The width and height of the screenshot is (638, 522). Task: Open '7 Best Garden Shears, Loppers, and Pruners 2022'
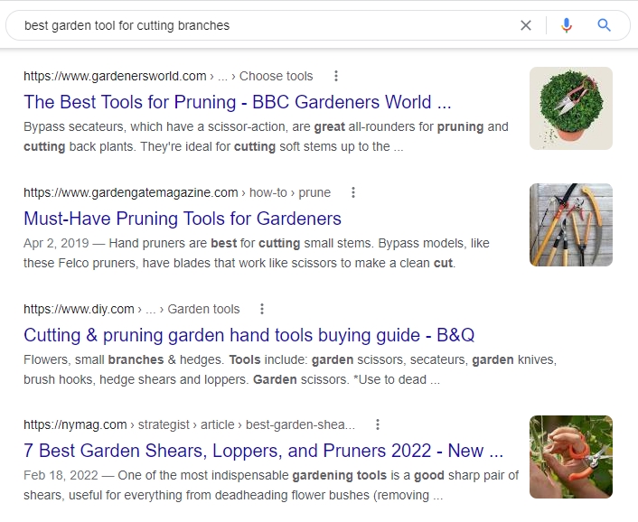[x=263, y=451]
